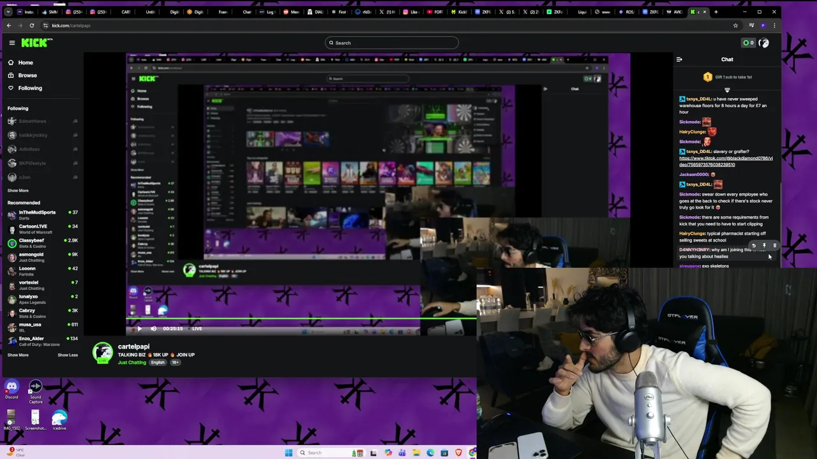Click the reply icon on D4NNYH3NRY's message
This screenshot has width=817, height=459.
pos(754,245)
